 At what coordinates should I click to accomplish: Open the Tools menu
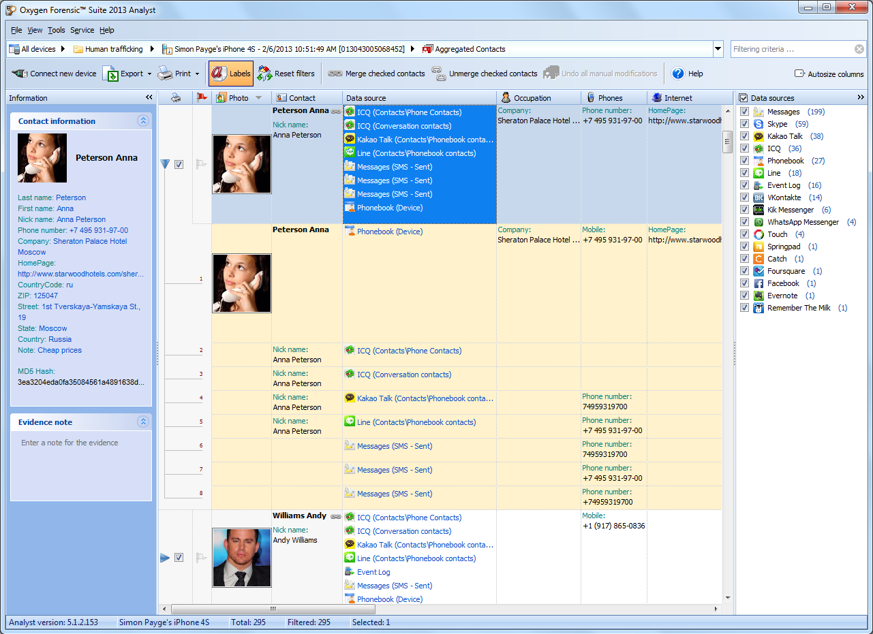[x=57, y=30]
